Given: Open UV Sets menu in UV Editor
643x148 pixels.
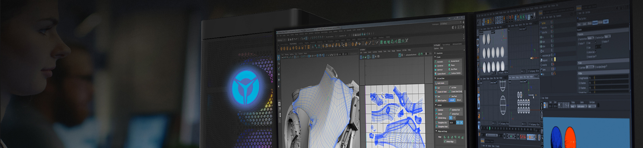Looking at the screenshot, I should pyautogui.click(x=404, y=50).
